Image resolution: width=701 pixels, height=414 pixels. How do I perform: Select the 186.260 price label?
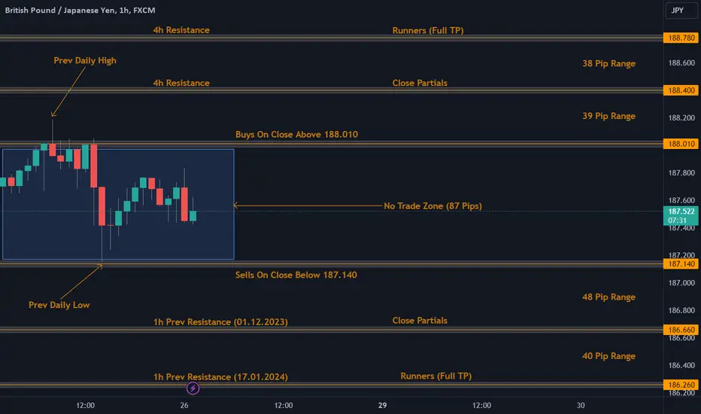pos(681,385)
